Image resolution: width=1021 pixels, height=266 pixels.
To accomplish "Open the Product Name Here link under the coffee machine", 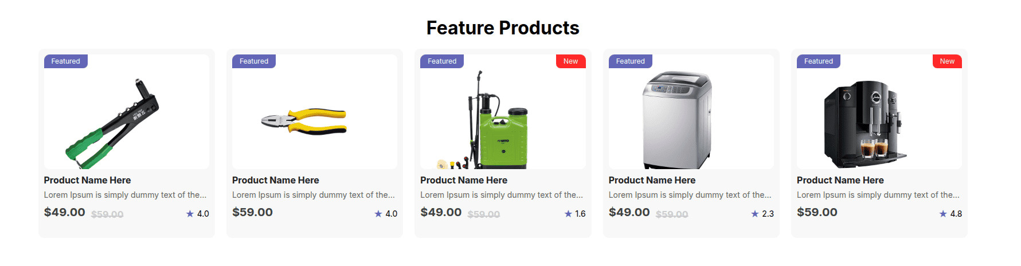I will click(840, 180).
